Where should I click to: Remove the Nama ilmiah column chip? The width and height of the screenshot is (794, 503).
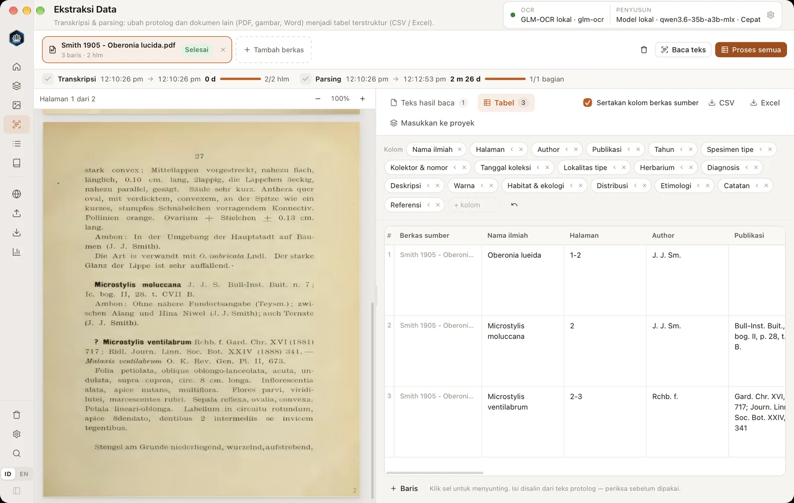tap(460, 149)
